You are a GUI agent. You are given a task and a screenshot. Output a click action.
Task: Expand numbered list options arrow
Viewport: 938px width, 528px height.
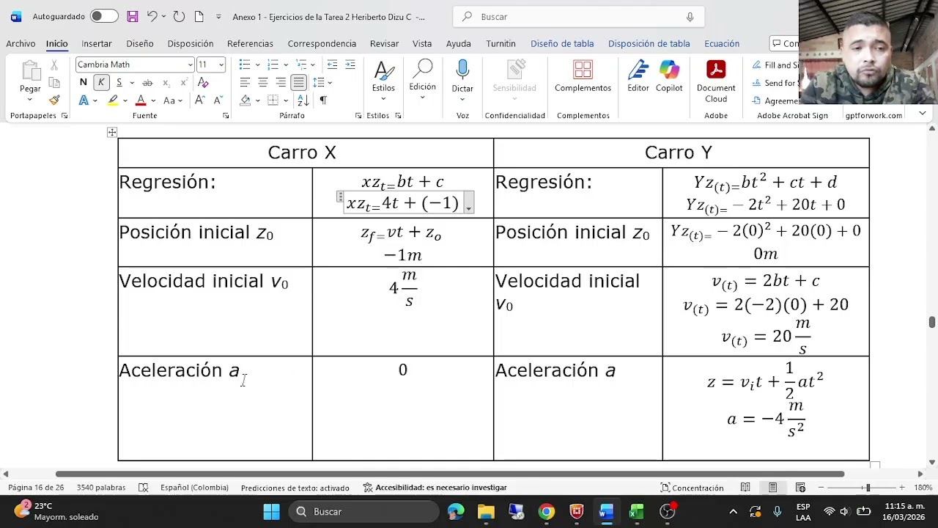pos(285,65)
